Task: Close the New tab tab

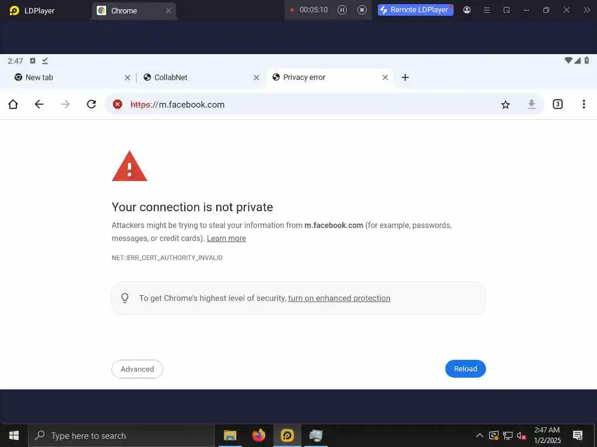Action: point(128,77)
